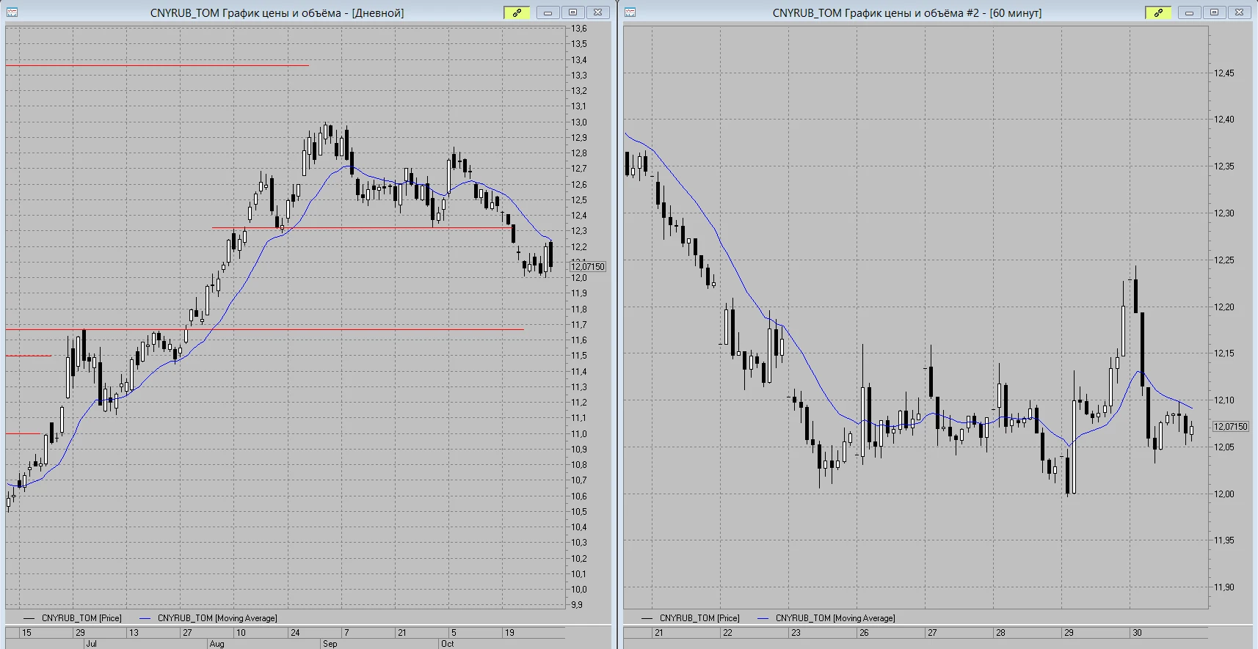The height and width of the screenshot is (649, 1258).
Task: Click the 12,45 price label on the 60-minute axis
Action: (x=1224, y=73)
